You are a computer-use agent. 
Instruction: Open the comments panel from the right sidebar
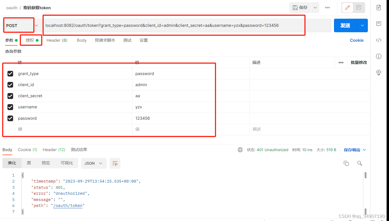click(x=379, y=24)
